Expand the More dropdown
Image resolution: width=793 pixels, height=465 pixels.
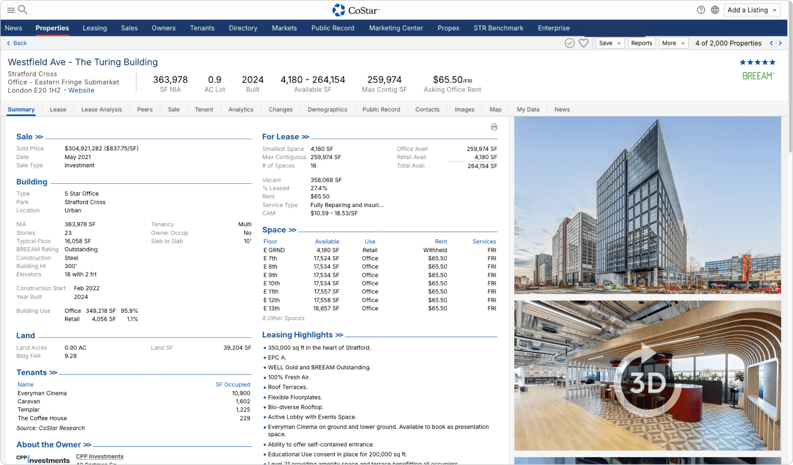[673, 43]
